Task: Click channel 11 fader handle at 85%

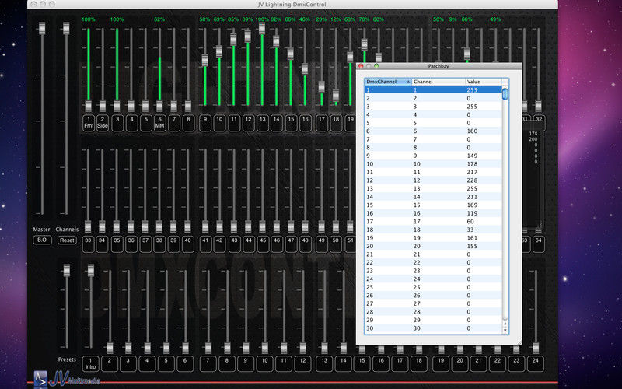Action: 233,40
